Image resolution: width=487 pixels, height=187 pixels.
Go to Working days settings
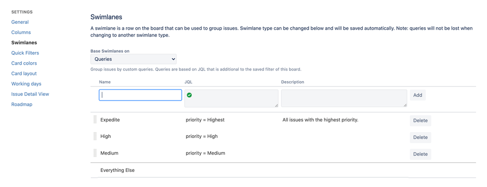coord(26,84)
